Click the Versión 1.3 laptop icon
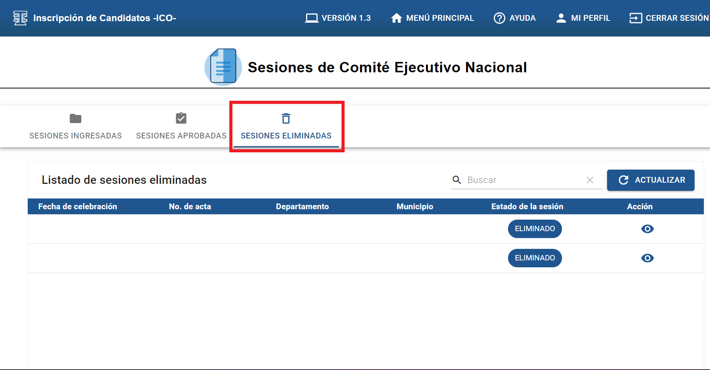The width and height of the screenshot is (710, 370). [311, 18]
